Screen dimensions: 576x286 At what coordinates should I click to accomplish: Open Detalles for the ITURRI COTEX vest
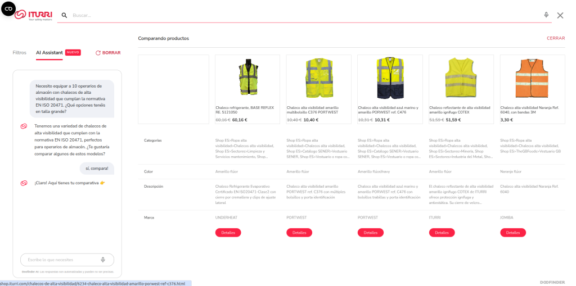[442, 233]
